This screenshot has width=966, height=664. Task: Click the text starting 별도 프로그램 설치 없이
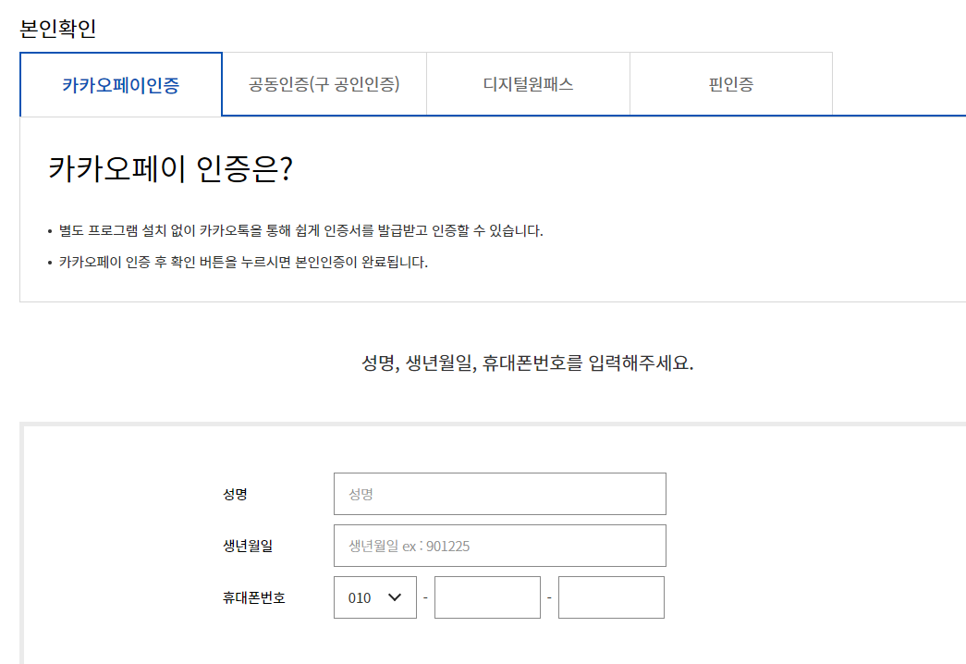click(300, 230)
